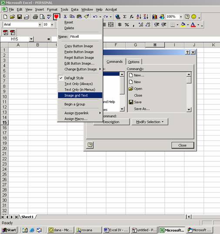Open the font size dropdown
This screenshot has height=234, width=220.
click(52, 25)
